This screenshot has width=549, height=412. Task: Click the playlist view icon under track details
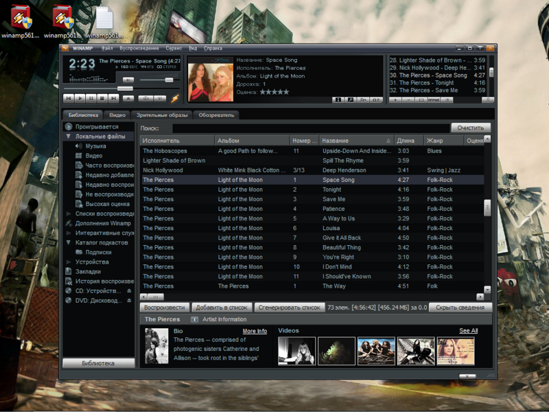[x=376, y=100]
